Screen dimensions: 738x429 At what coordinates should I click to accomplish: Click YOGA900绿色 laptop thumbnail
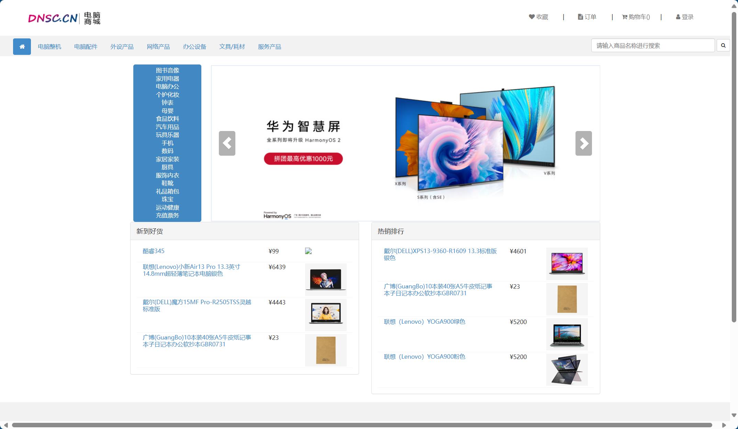click(x=567, y=334)
